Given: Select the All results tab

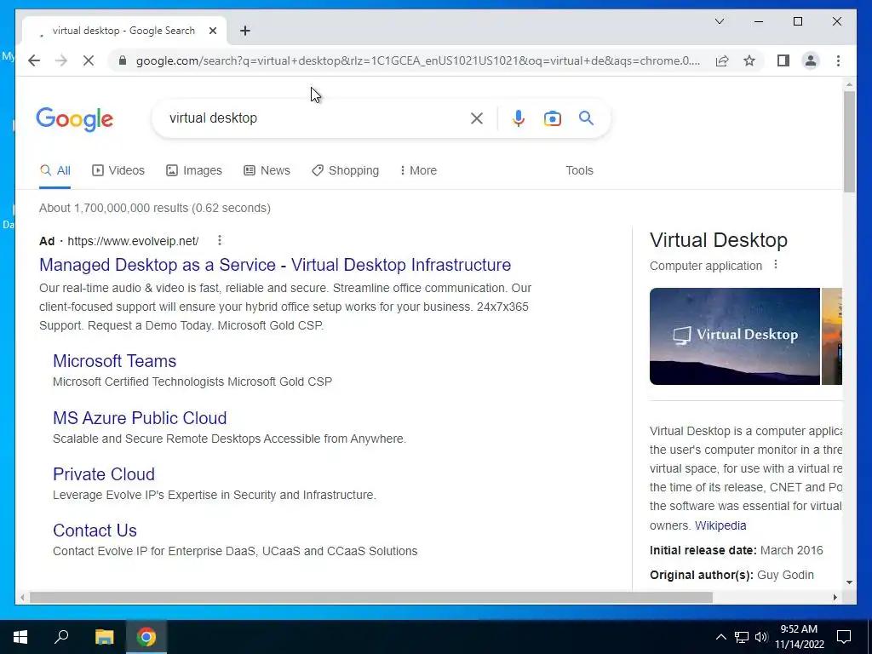Looking at the screenshot, I should tap(55, 170).
